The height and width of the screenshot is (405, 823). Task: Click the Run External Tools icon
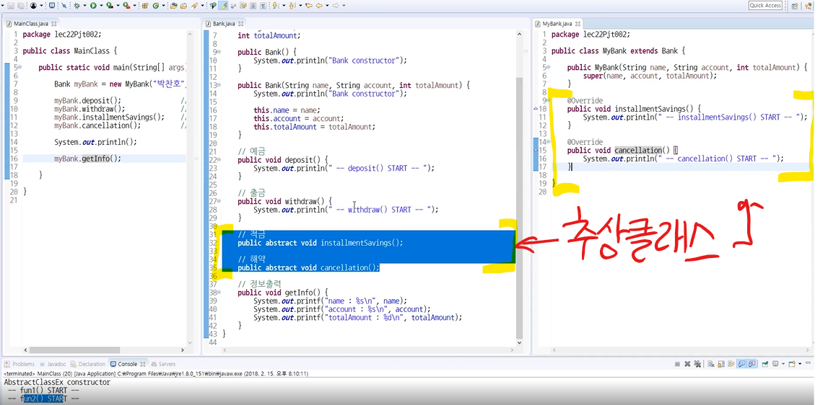(x=126, y=6)
